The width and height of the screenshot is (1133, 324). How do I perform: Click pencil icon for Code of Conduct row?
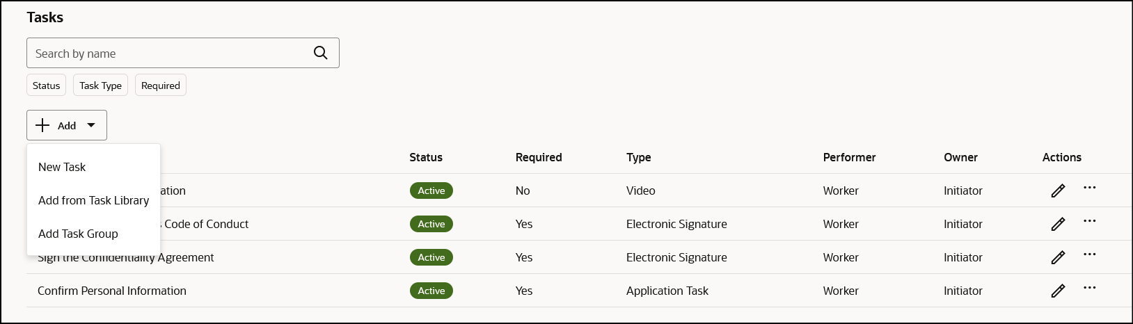click(1058, 224)
